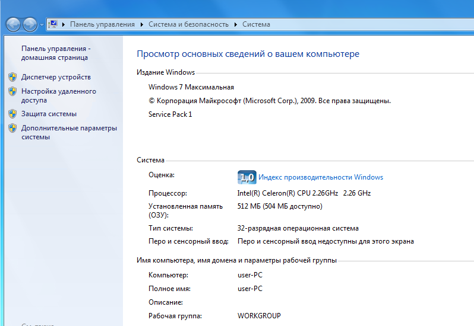The width and height of the screenshot is (474, 326).
Task: Click shield icon beside Защита системы
Action: pyautogui.click(x=12, y=114)
